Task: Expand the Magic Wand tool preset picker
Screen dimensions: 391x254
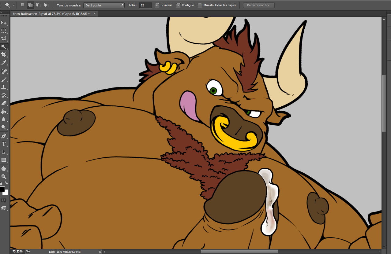Action: [14, 5]
